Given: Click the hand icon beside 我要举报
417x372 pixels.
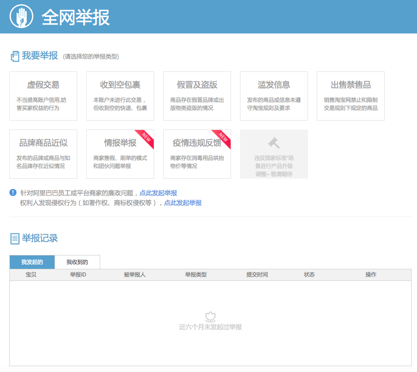Looking at the screenshot, I should tap(15, 56).
